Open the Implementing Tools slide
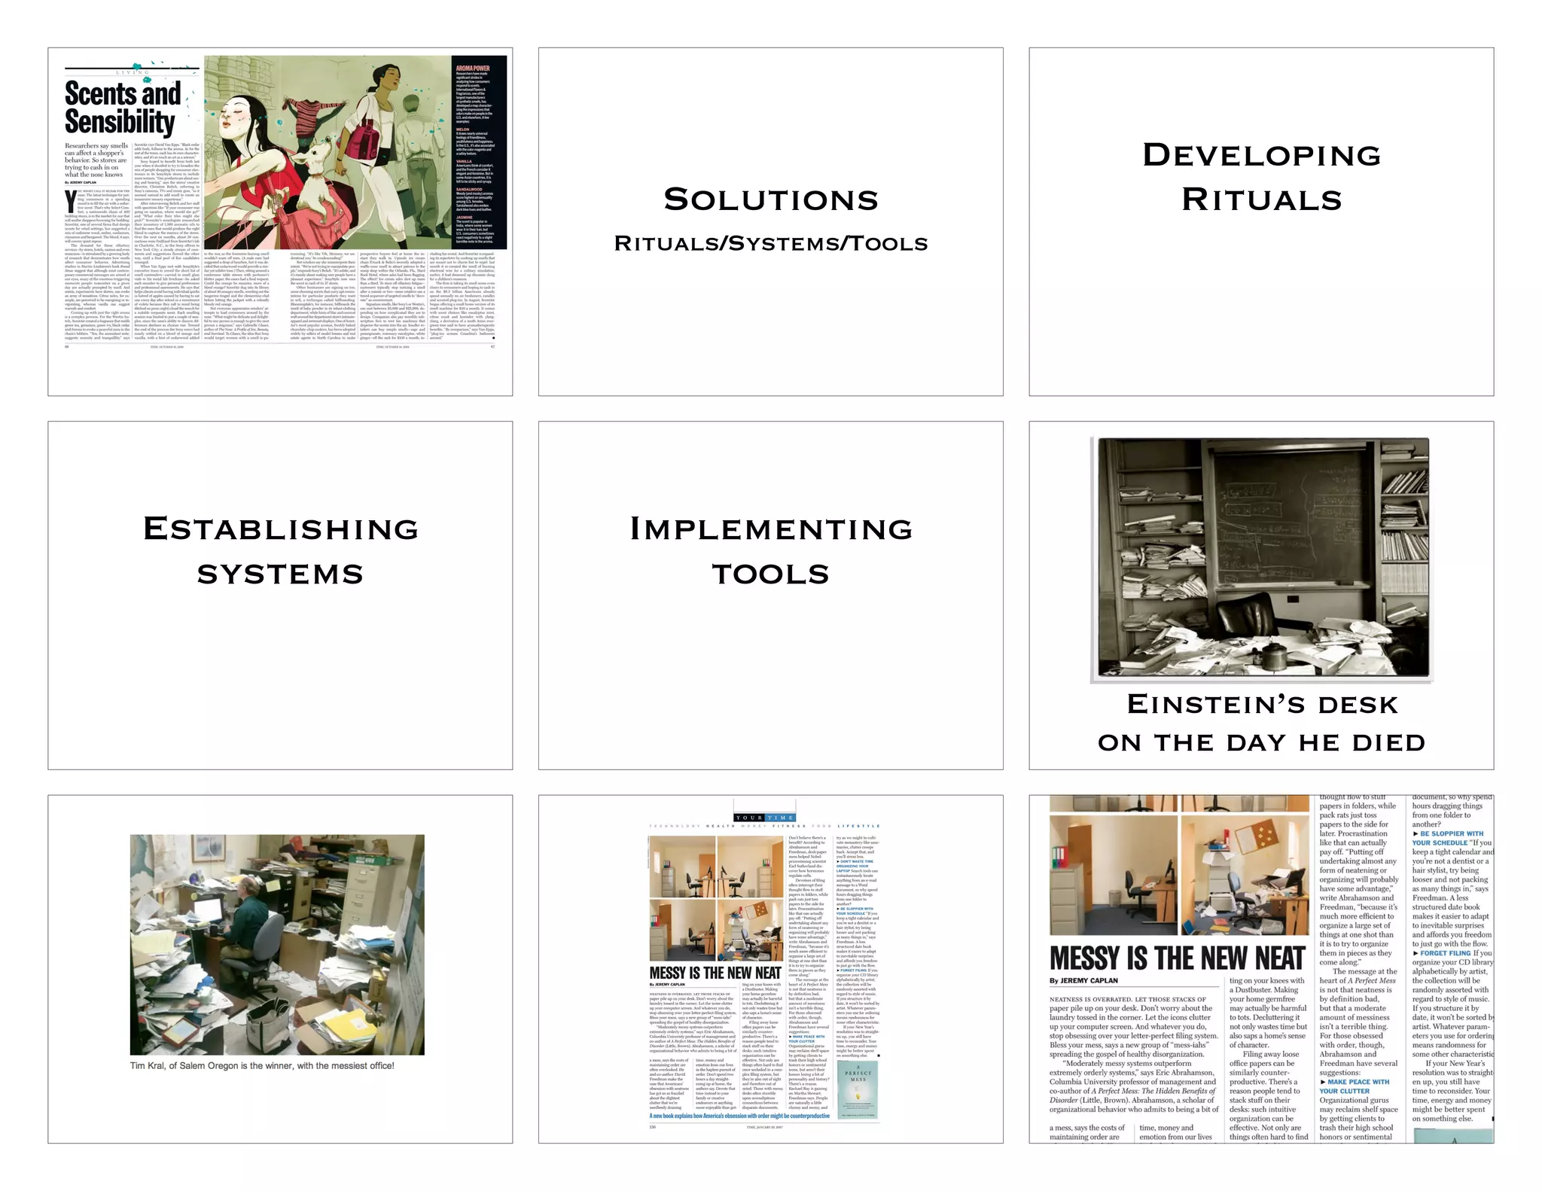1542x1191 pixels. [770, 595]
